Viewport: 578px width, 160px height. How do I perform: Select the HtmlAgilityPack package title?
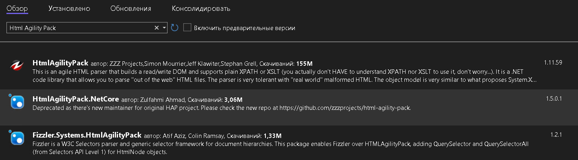[x=60, y=63]
